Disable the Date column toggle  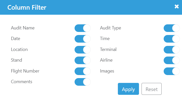point(82,39)
